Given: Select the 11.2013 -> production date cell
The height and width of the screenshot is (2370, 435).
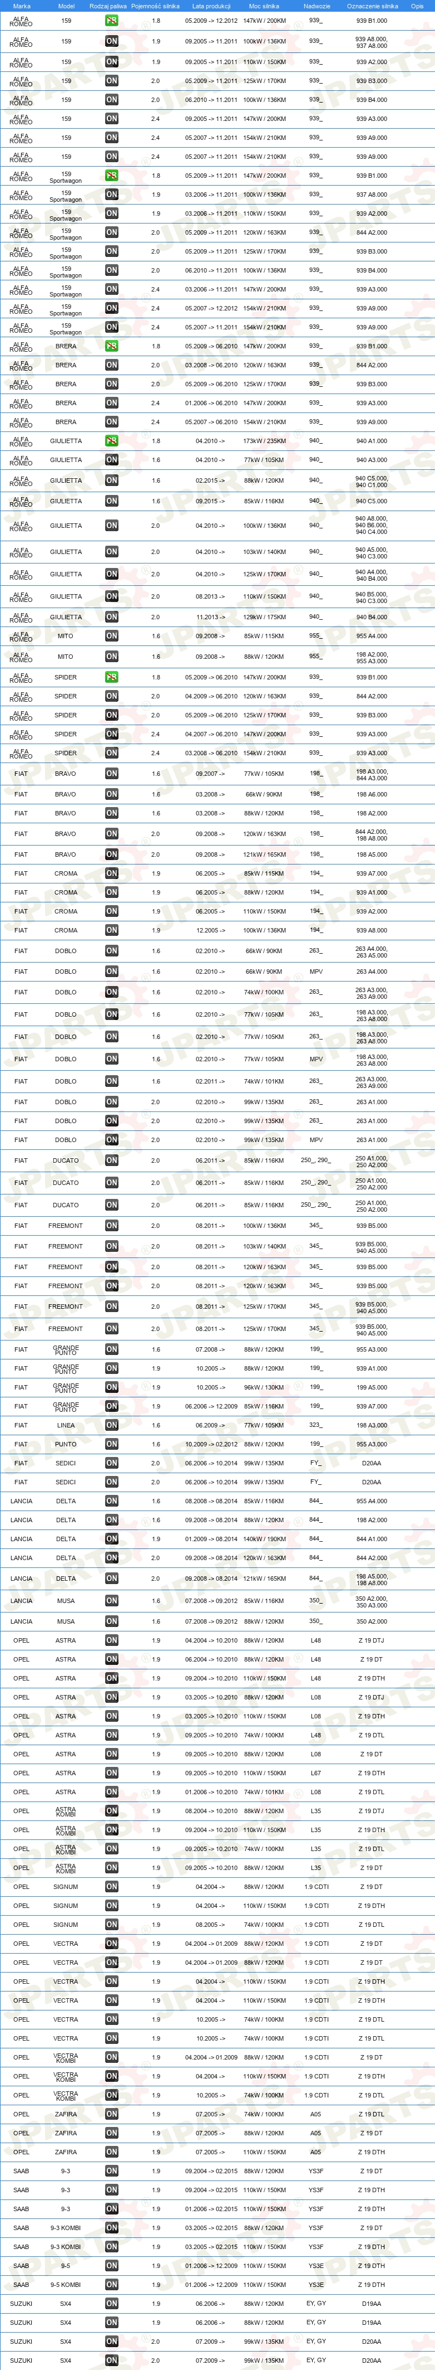Looking at the screenshot, I should tap(211, 618).
